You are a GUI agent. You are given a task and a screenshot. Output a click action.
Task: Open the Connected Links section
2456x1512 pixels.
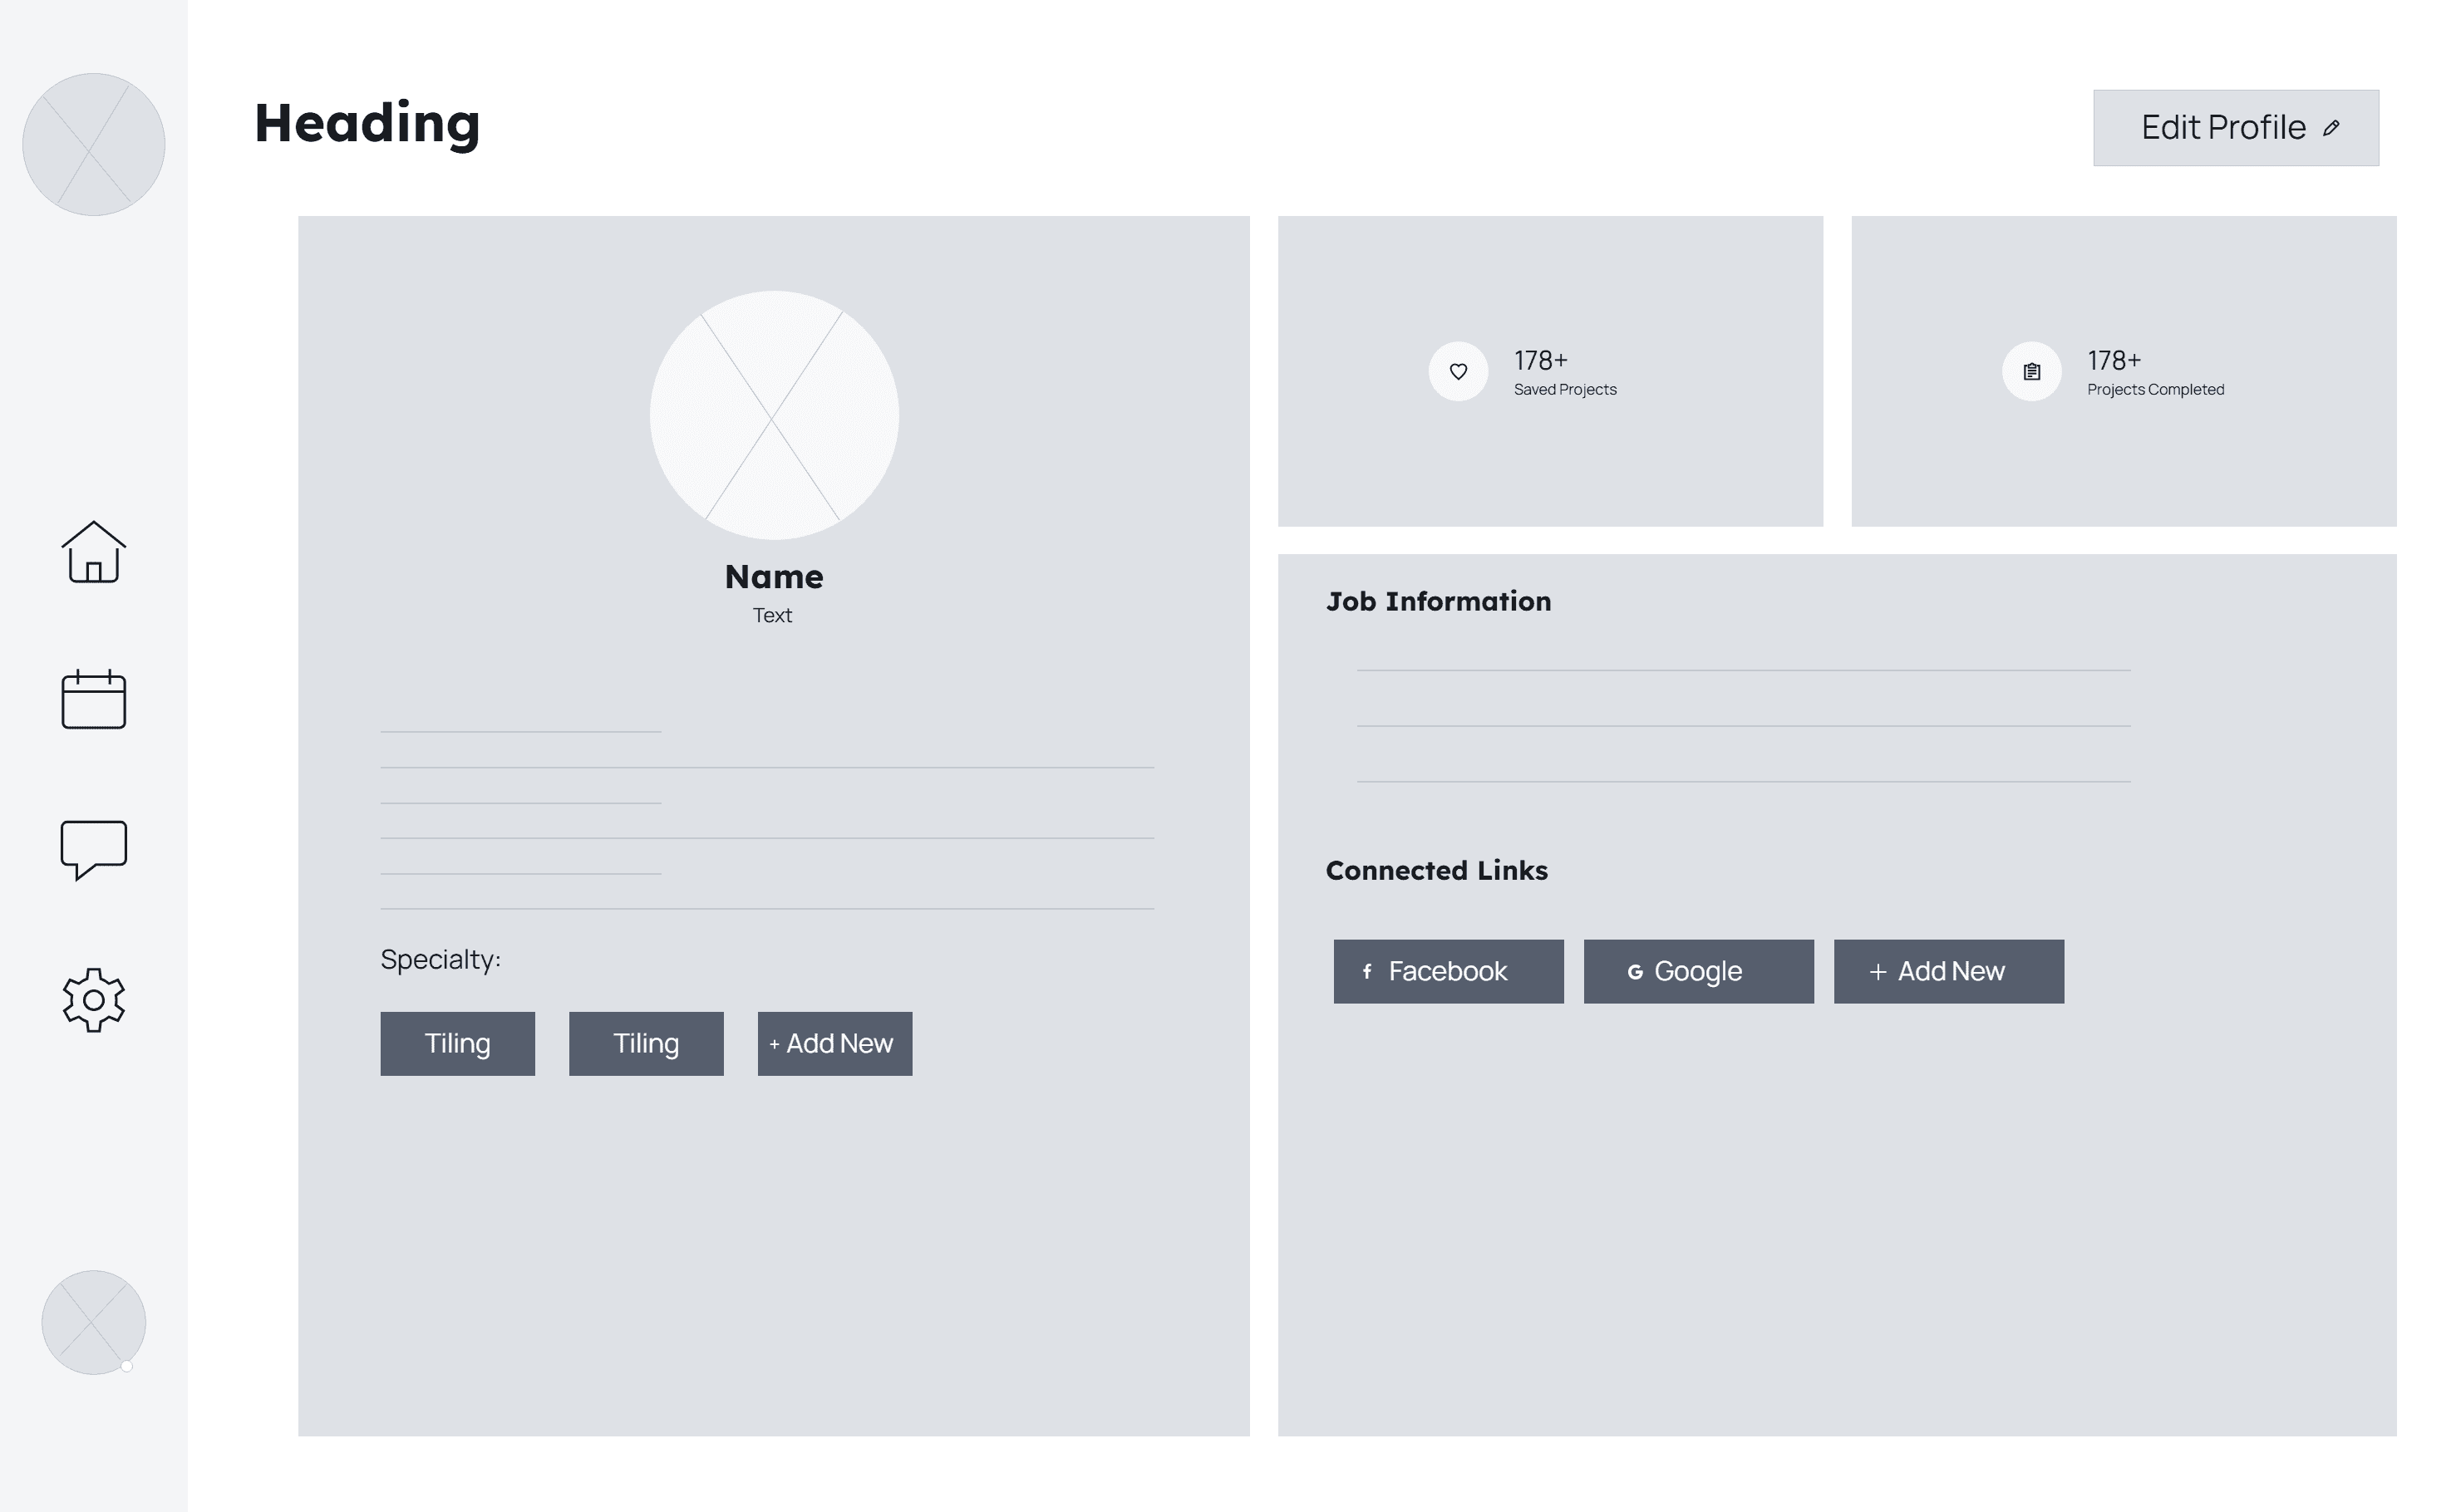[x=1435, y=866]
